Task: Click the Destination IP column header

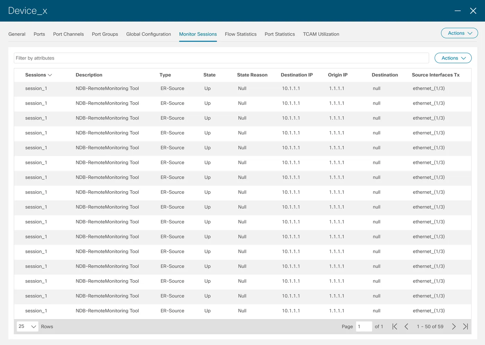Action: point(297,75)
